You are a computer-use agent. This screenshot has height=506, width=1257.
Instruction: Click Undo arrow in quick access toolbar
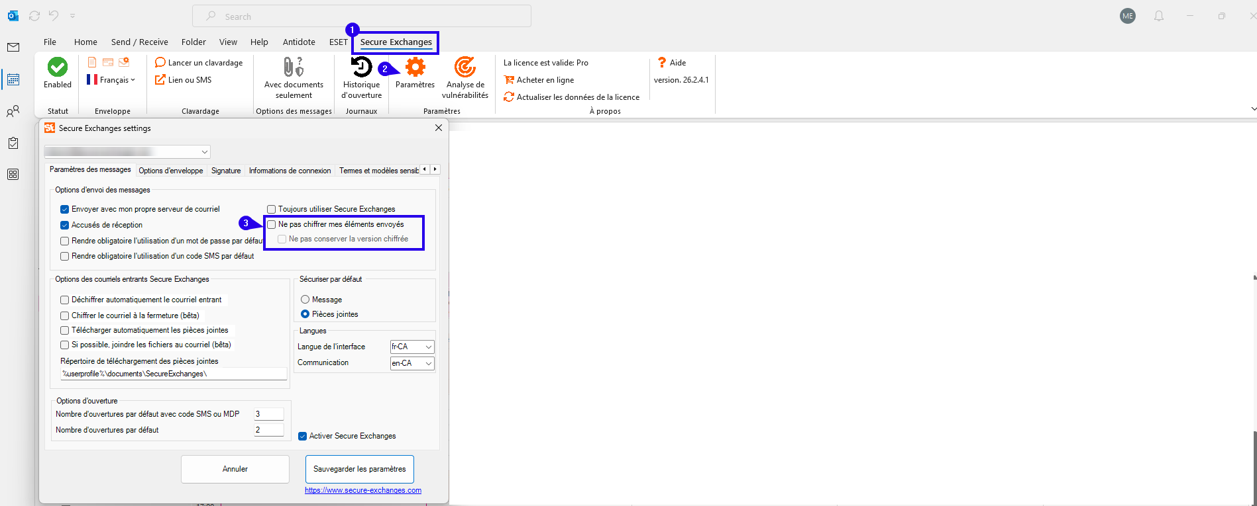54,16
